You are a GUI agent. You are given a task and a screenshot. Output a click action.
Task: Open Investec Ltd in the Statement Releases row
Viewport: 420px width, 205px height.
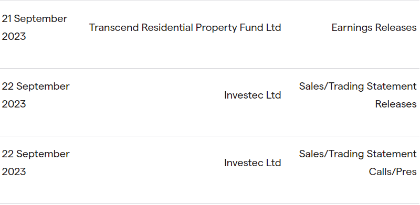pyautogui.click(x=253, y=95)
